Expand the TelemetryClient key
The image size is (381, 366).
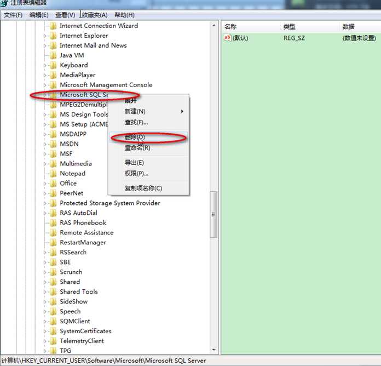click(45, 341)
